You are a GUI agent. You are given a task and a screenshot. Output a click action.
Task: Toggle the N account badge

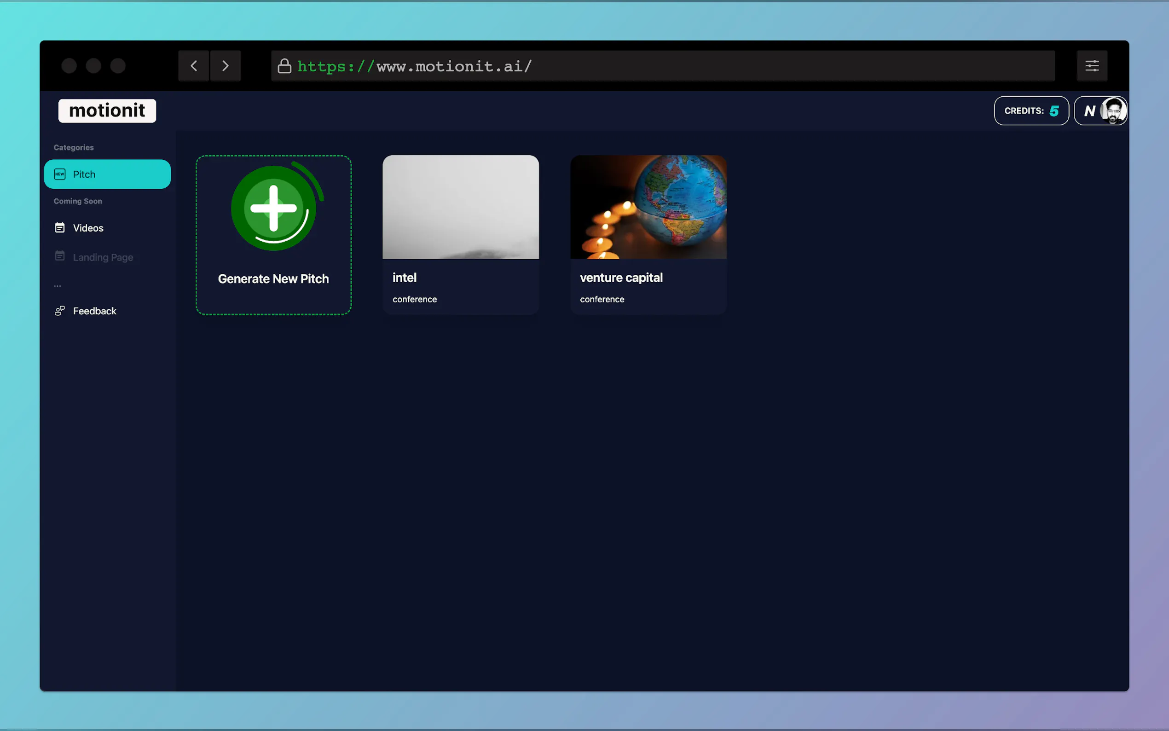coord(1090,110)
